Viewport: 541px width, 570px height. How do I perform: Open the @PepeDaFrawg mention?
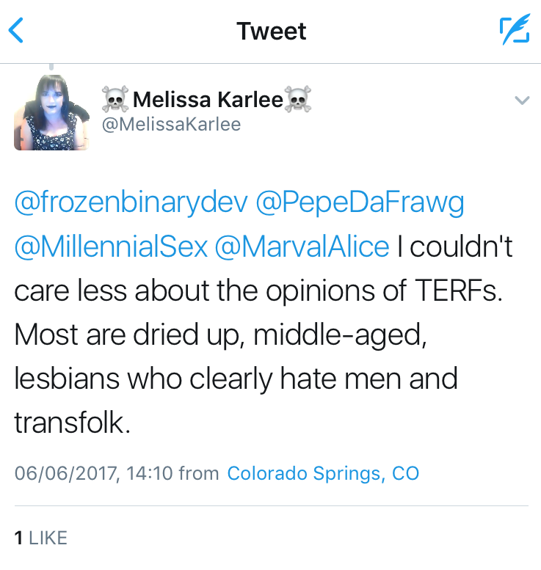pos(360,204)
